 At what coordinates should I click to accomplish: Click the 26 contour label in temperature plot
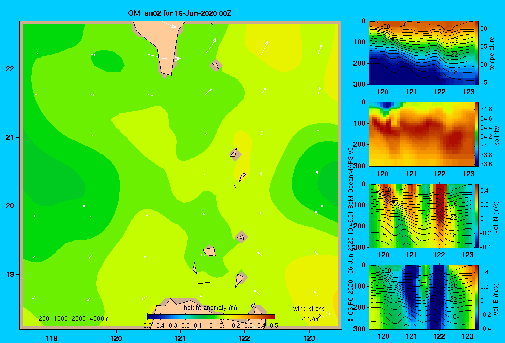pyautogui.click(x=454, y=40)
